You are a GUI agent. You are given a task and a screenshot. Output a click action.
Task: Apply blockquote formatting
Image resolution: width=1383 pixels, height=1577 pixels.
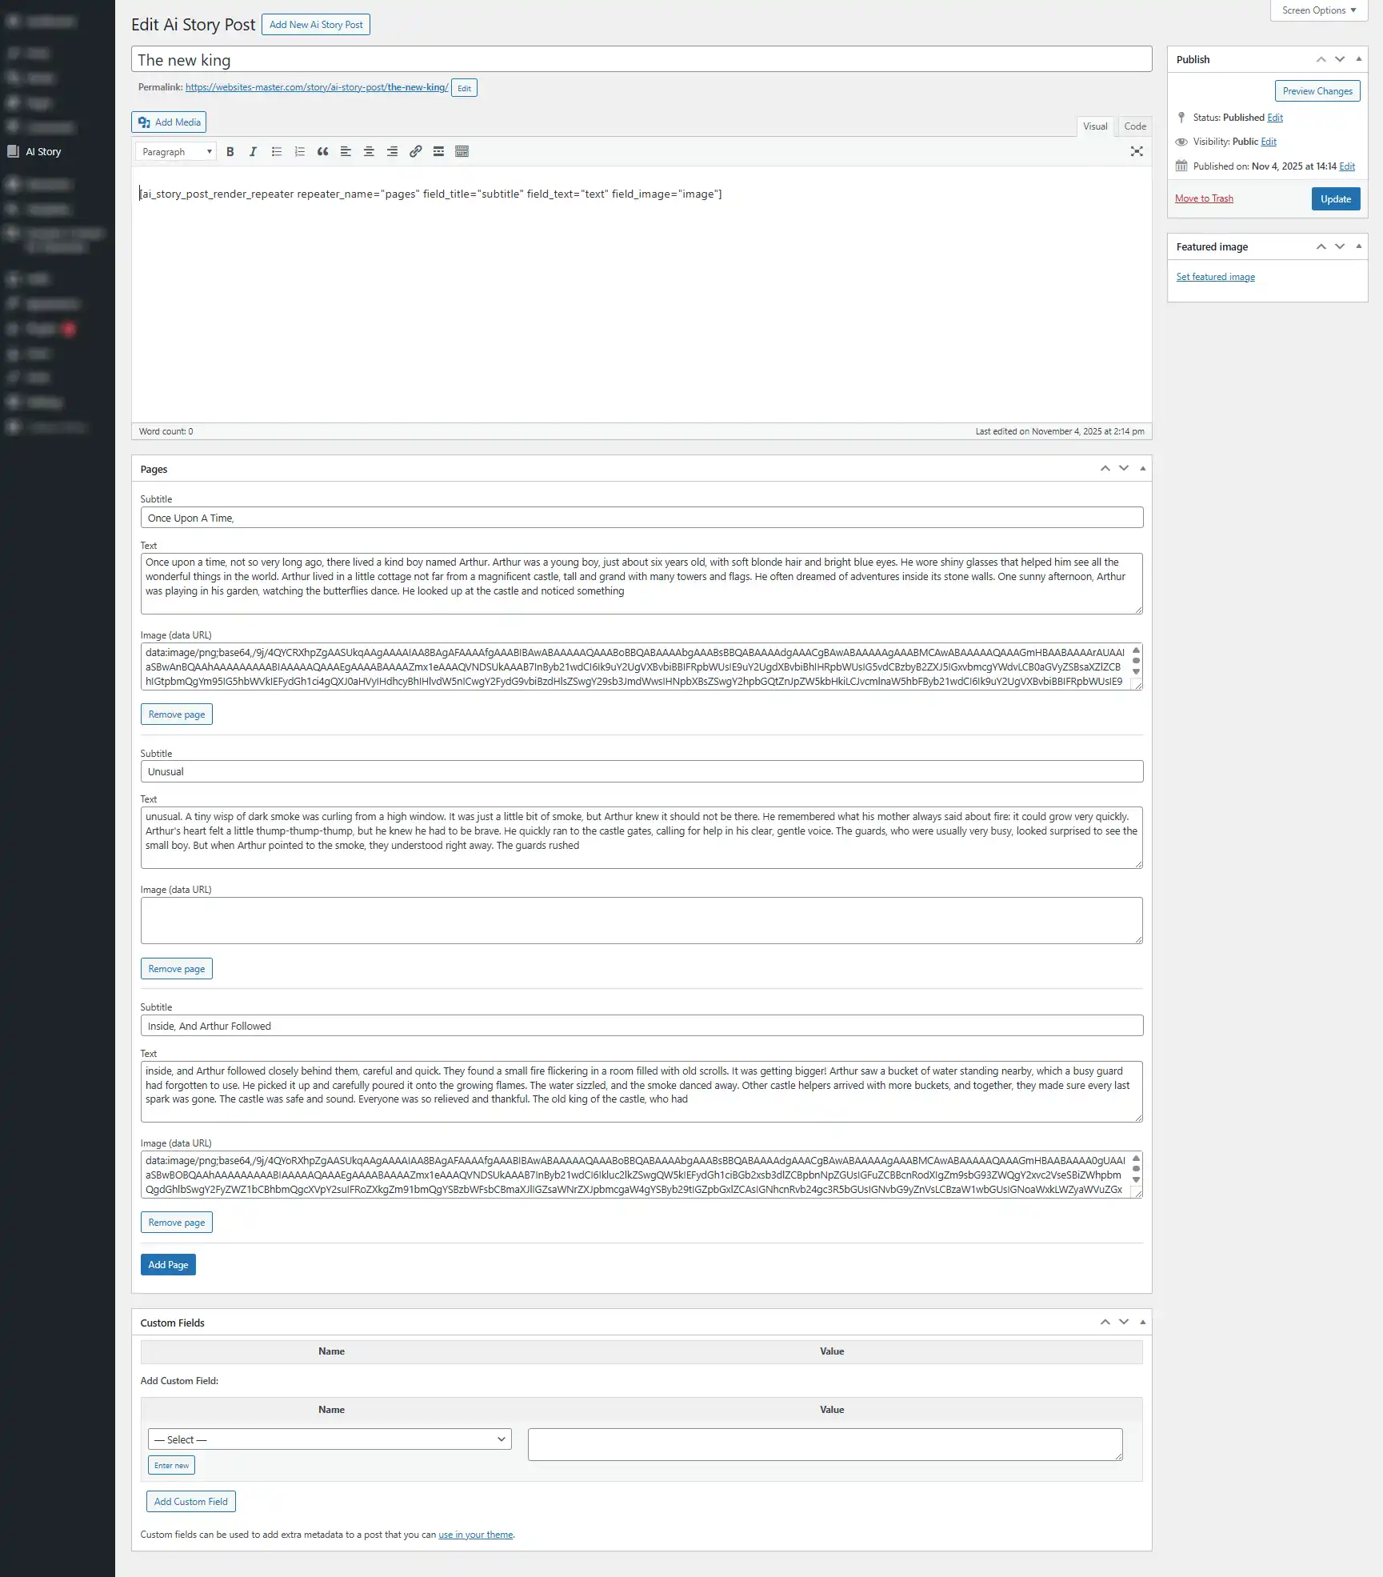[323, 151]
